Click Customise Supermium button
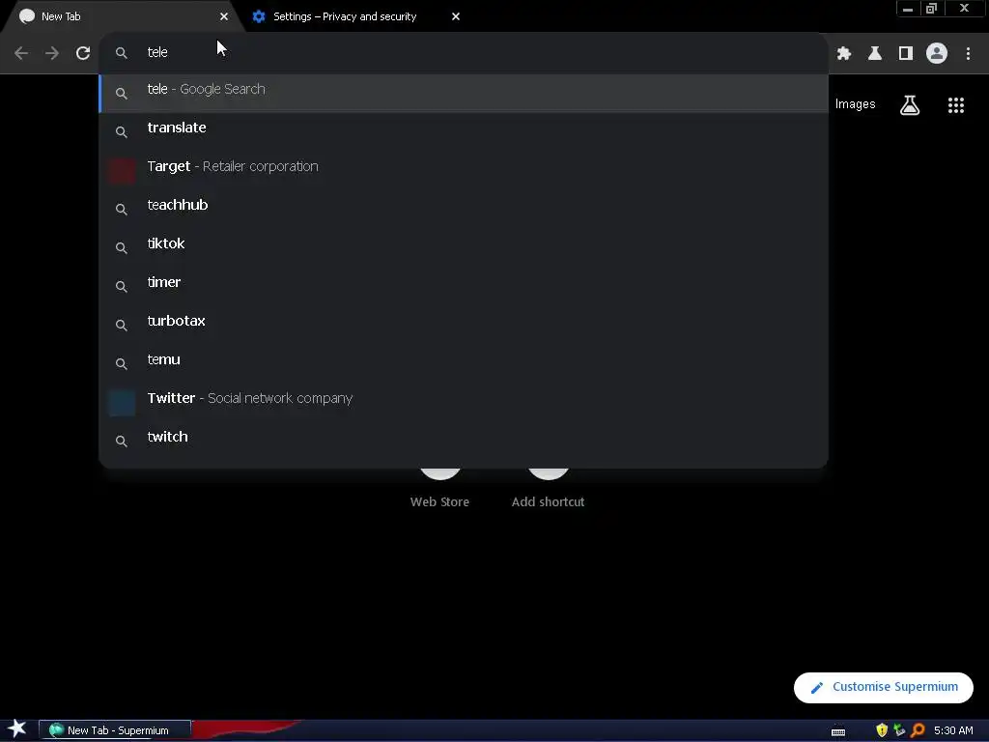This screenshot has height=742, width=989. tap(883, 687)
